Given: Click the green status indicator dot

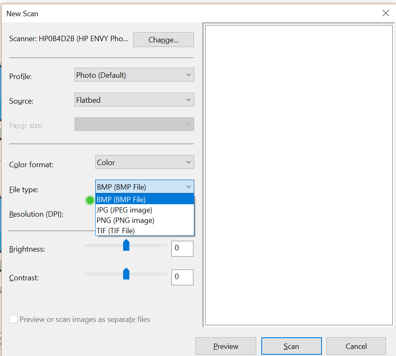Looking at the screenshot, I should tap(89, 200).
